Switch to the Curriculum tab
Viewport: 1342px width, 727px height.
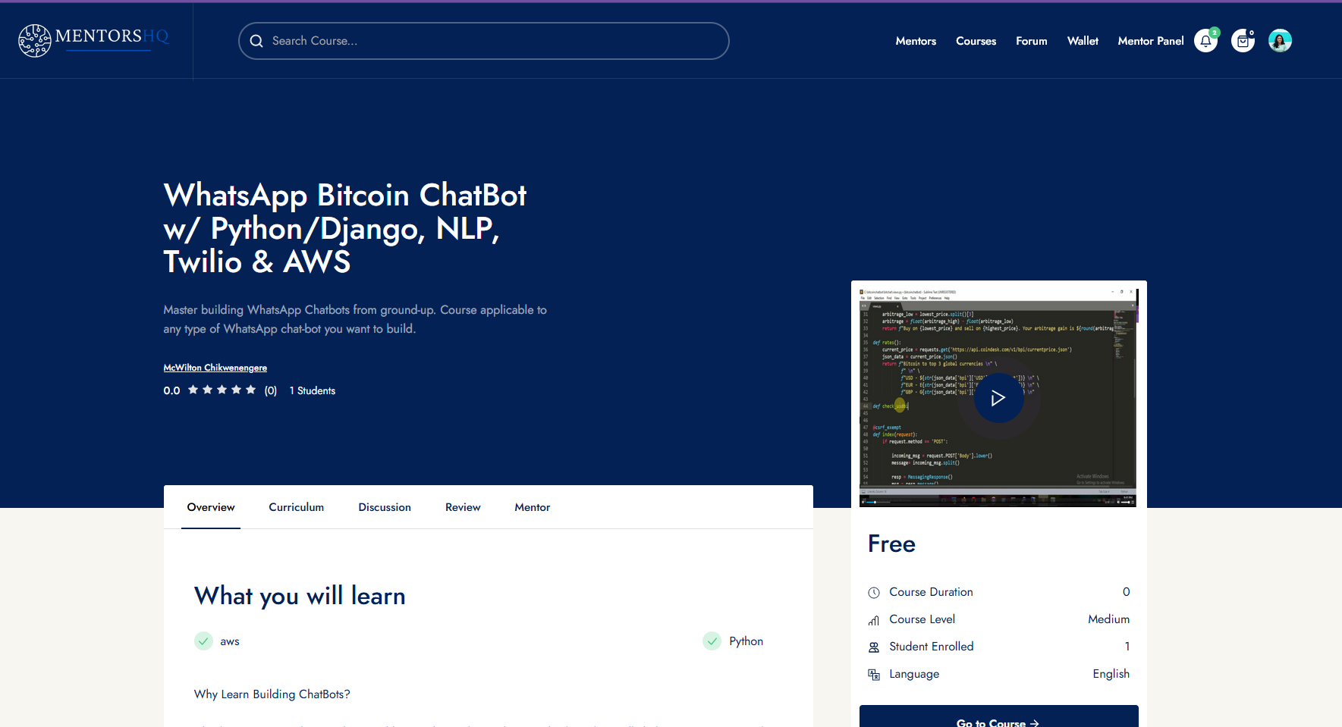tap(296, 507)
